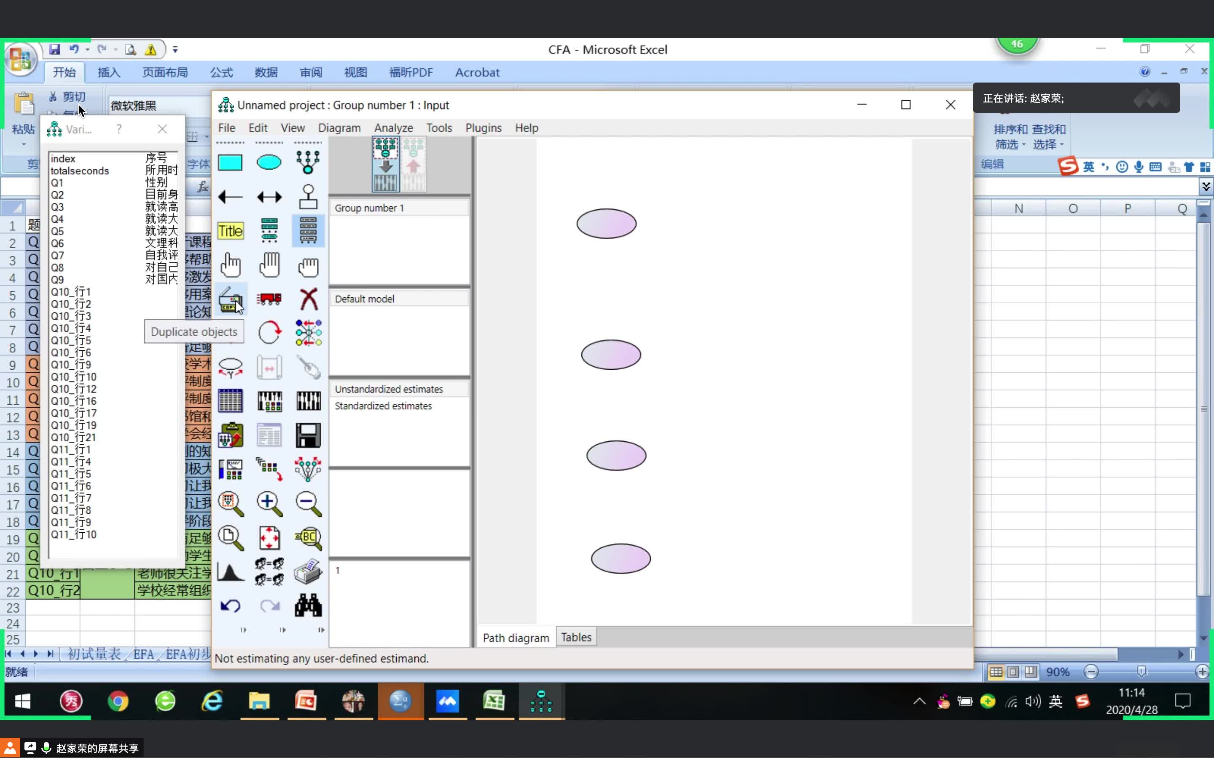1214x758 pixels.
Task: Select the zoom in tool
Action: (269, 502)
